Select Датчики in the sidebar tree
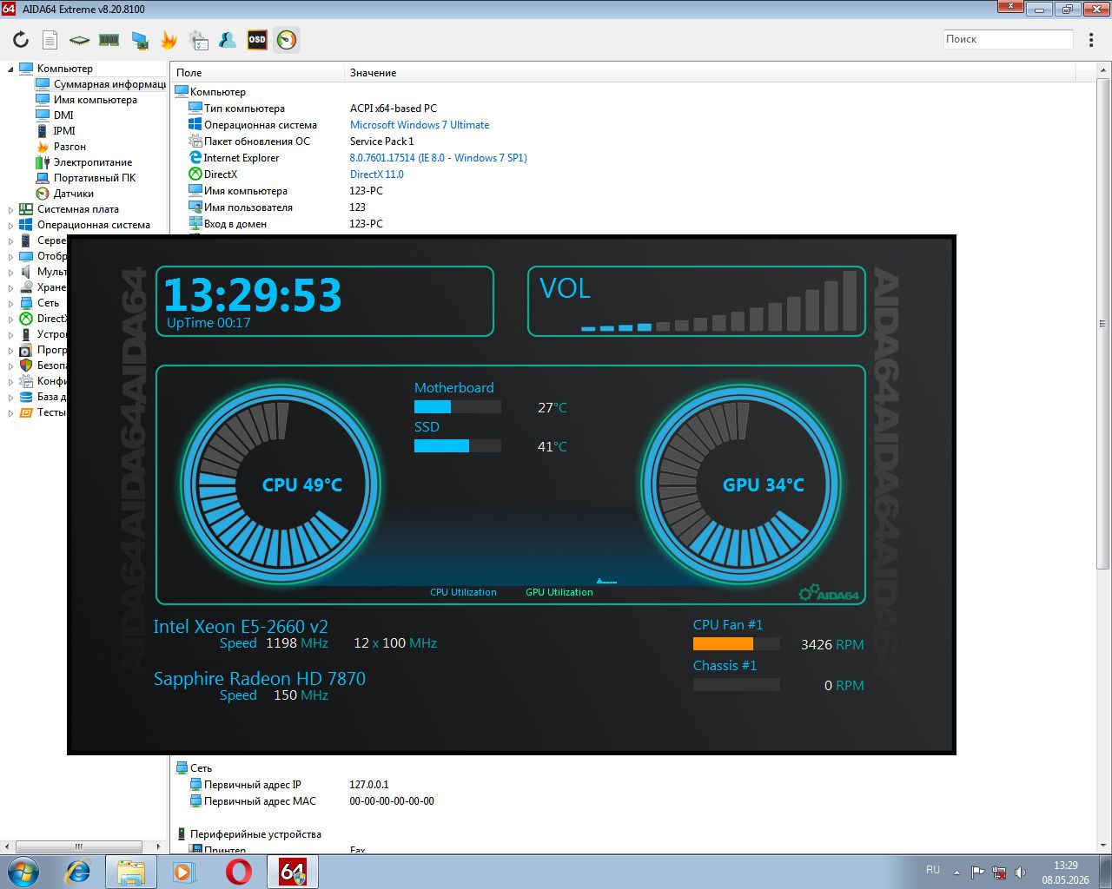The width and height of the screenshot is (1112, 889). tap(73, 194)
